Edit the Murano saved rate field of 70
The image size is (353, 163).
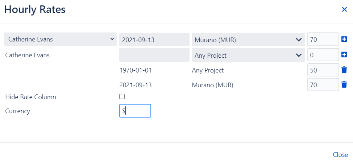click(x=323, y=85)
